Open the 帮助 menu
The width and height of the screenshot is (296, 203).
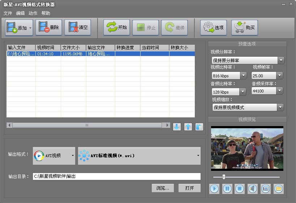pyautogui.click(x=46, y=13)
